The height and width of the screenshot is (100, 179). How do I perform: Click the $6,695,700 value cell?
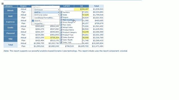coord(81,46)
